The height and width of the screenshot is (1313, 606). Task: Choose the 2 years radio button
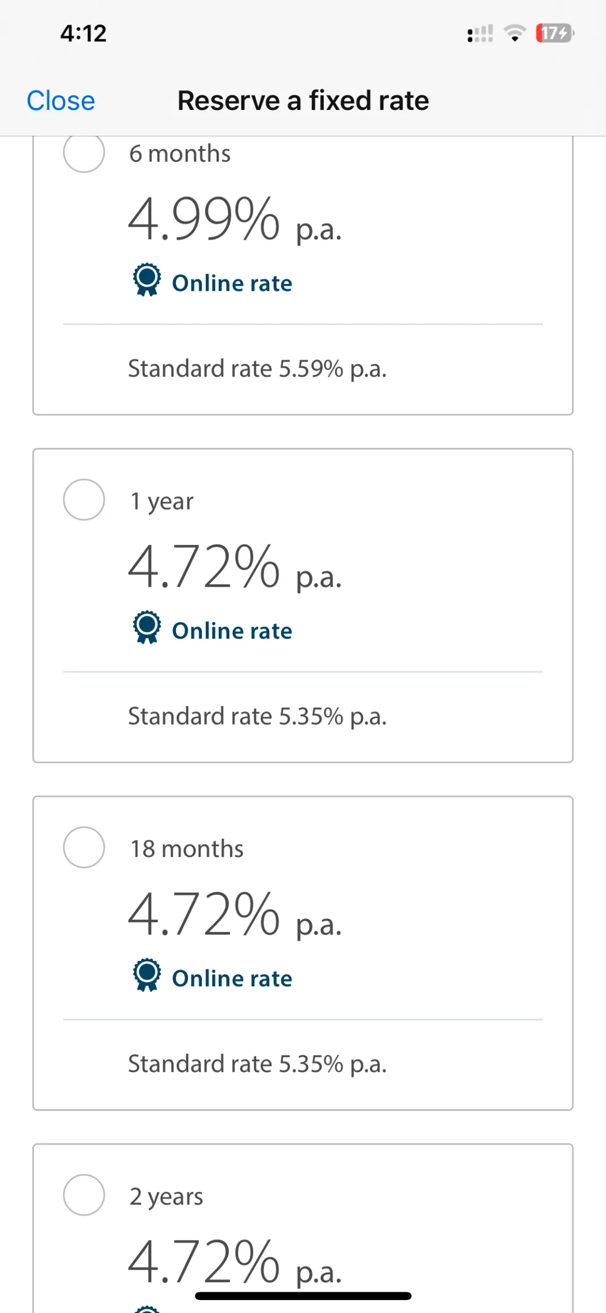pyautogui.click(x=84, y=1195)
